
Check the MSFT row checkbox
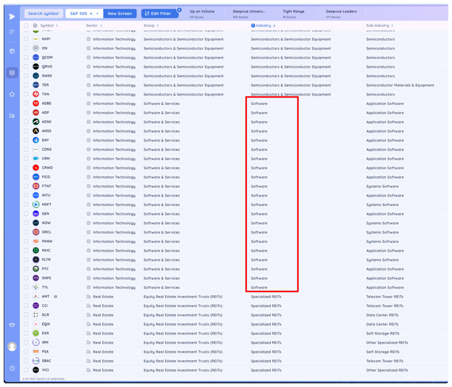click(x=26, y=205)
